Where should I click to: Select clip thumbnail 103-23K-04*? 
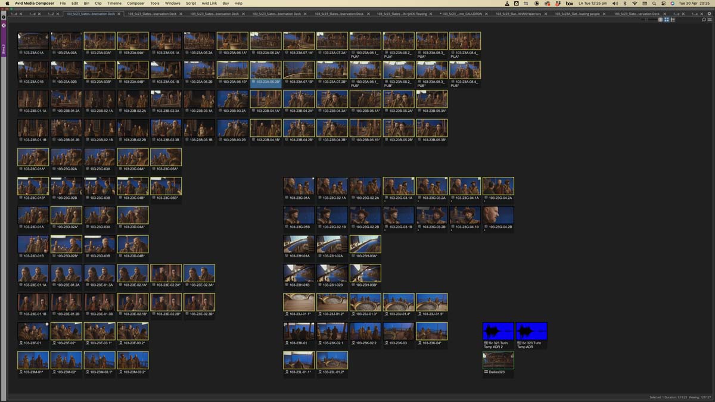432,331
